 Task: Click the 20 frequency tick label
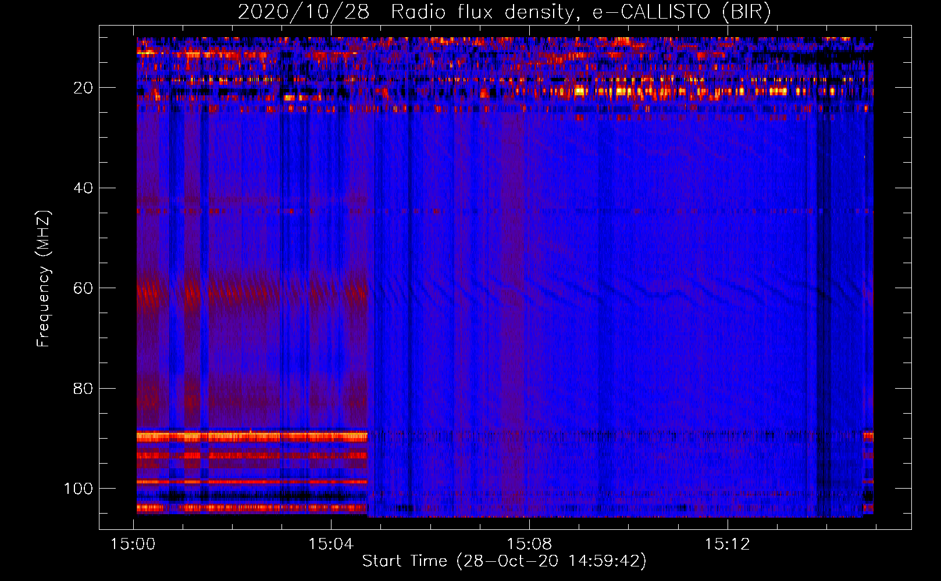(83, 88)
